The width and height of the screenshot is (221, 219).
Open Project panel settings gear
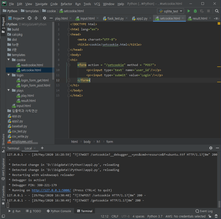click(44, 18)
